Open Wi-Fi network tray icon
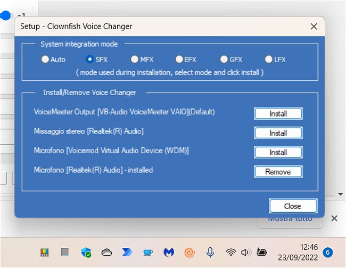Viewport: 346px width, 268px height. [231, 253]
